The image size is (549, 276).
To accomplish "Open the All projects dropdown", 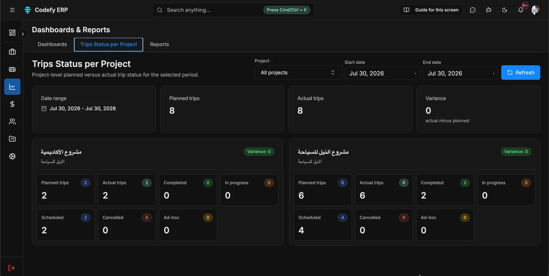I will 298,73.
